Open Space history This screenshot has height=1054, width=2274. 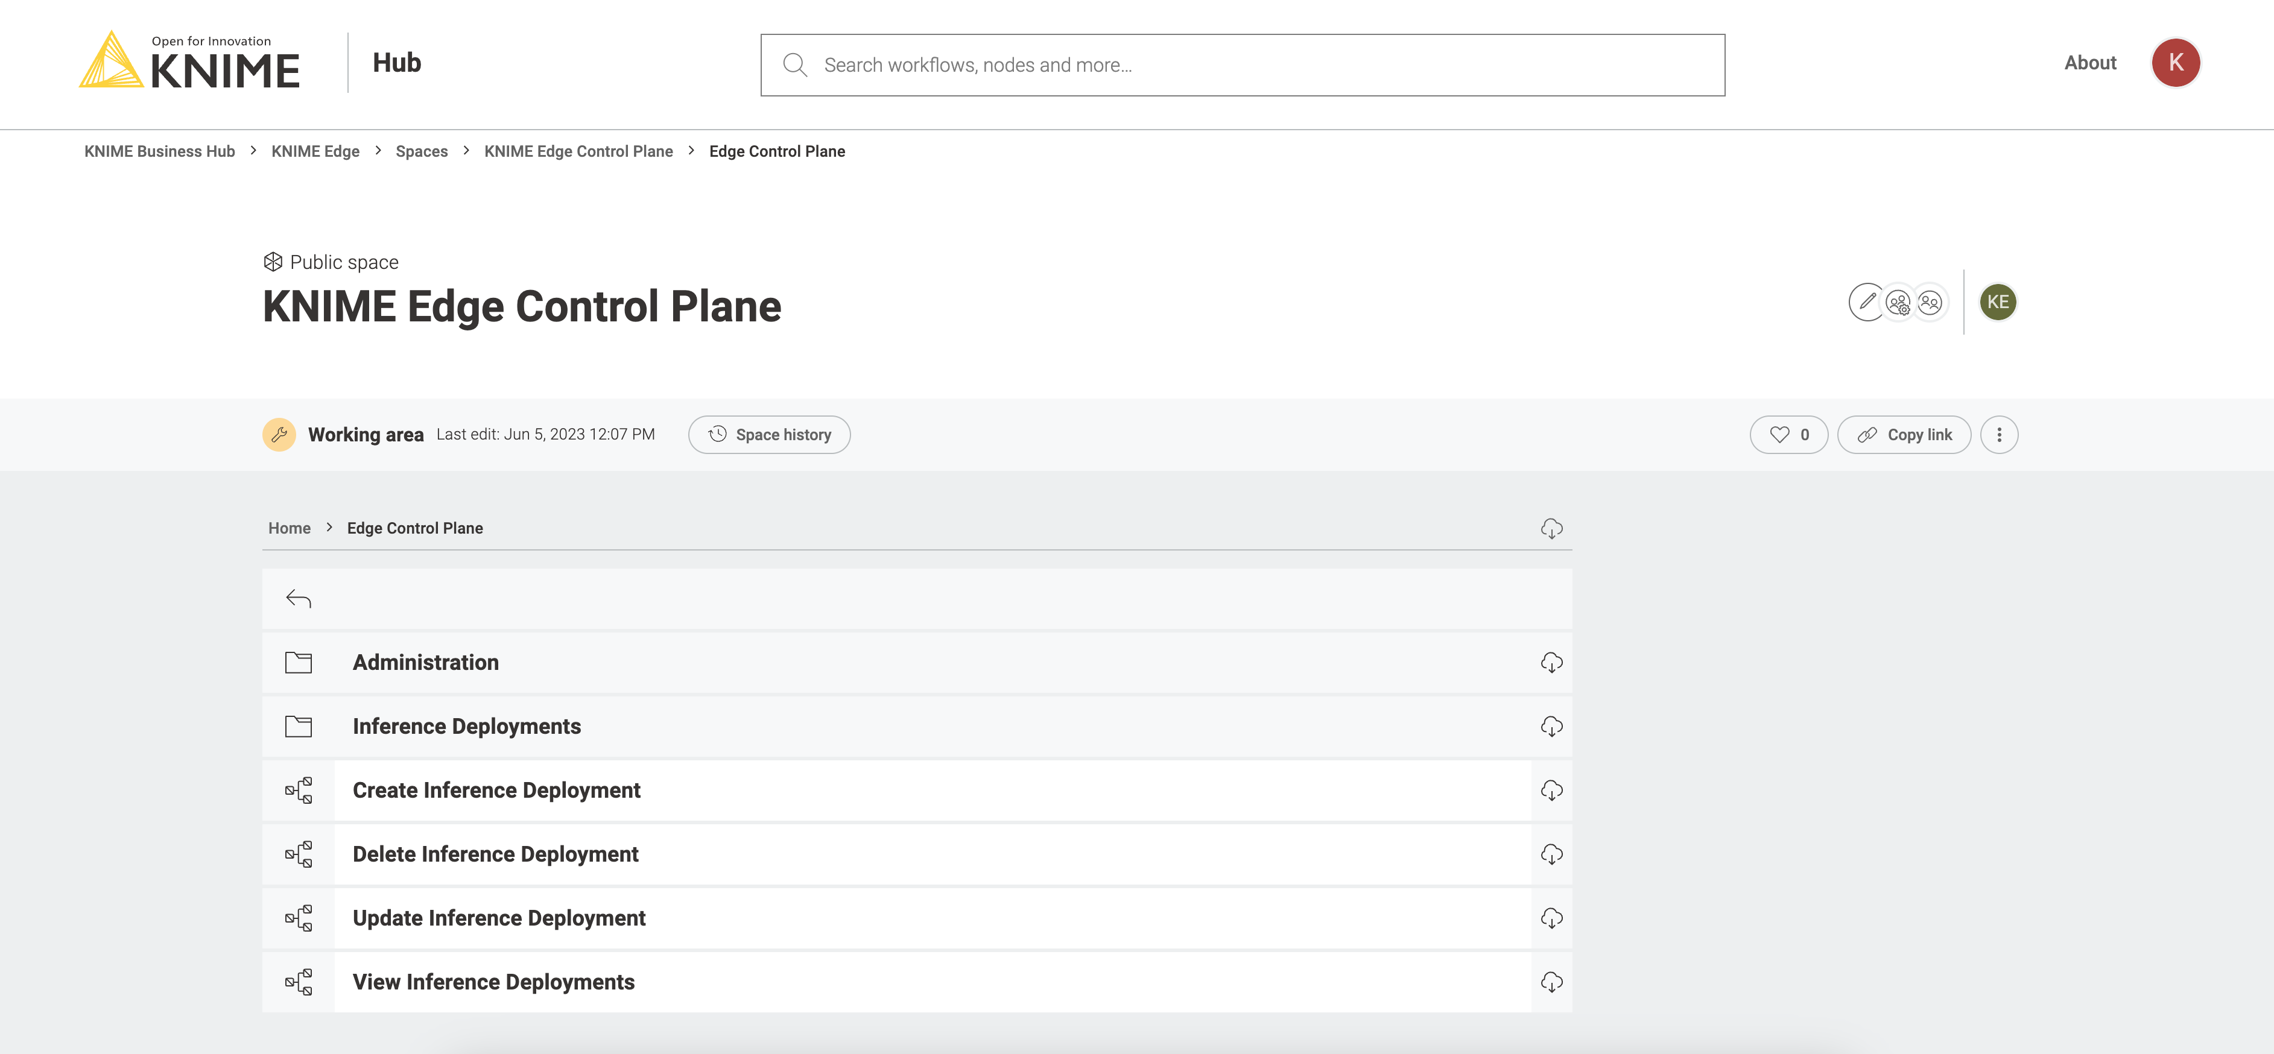769,434
